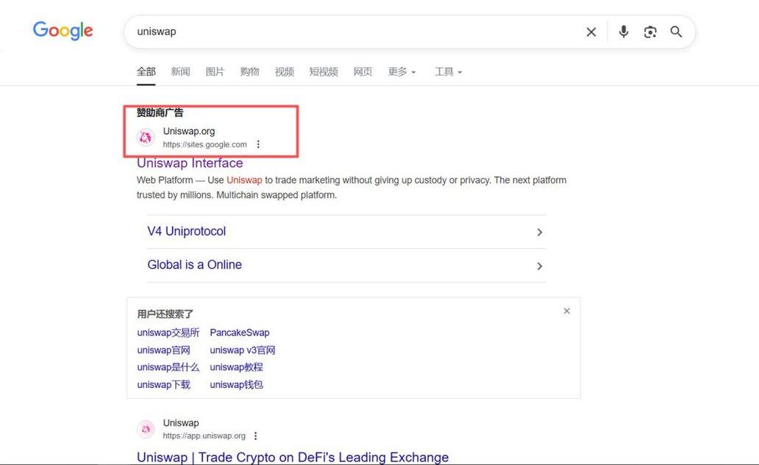This screenshot has width=759, height=465.
Task: Click the Google logo
Action: click(x=63, y=31)
